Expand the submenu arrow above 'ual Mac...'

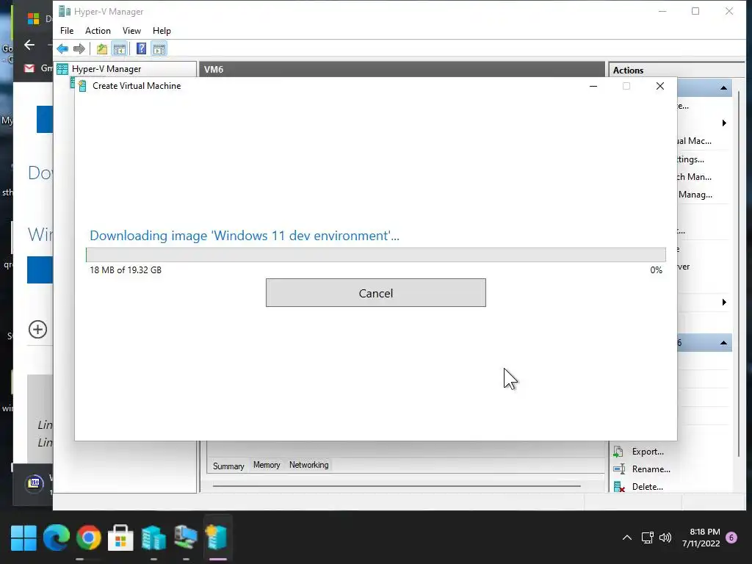(x=724, y=123)
